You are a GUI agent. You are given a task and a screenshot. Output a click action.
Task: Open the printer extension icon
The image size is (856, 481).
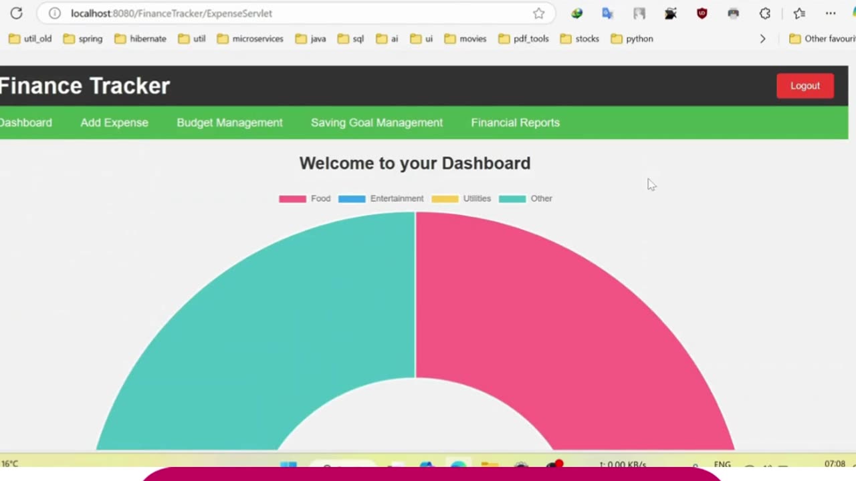(734, 13)
